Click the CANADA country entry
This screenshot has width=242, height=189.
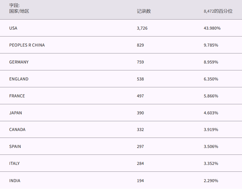point(17,130)
